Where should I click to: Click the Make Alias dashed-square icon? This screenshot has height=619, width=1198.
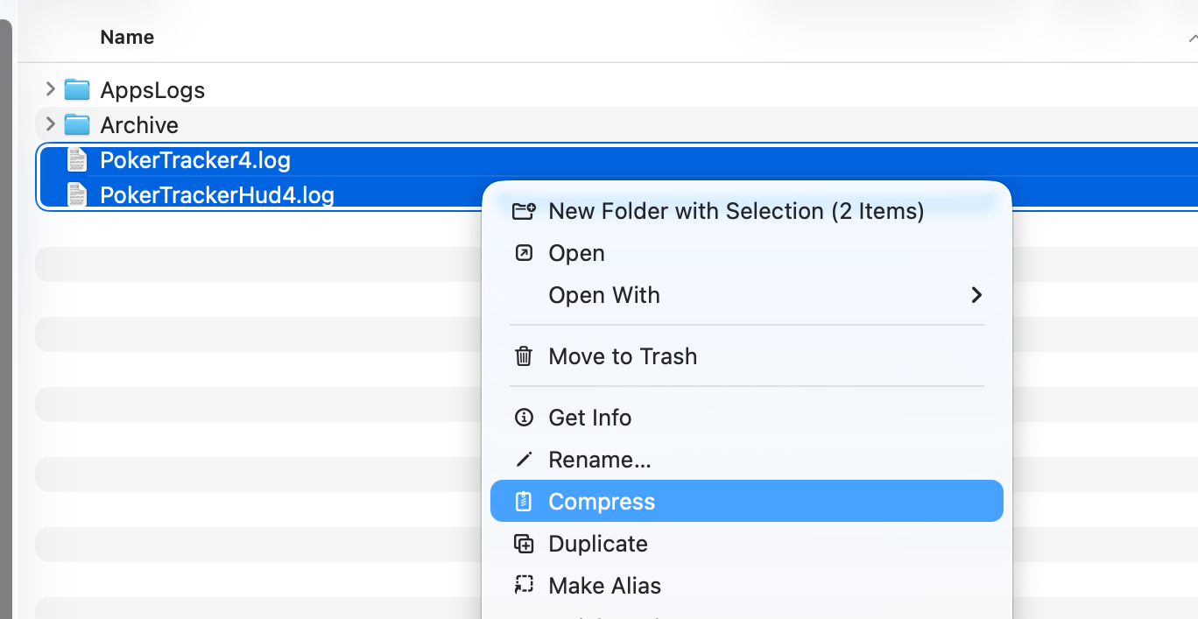pyautogui.click(x=524, y=586)
